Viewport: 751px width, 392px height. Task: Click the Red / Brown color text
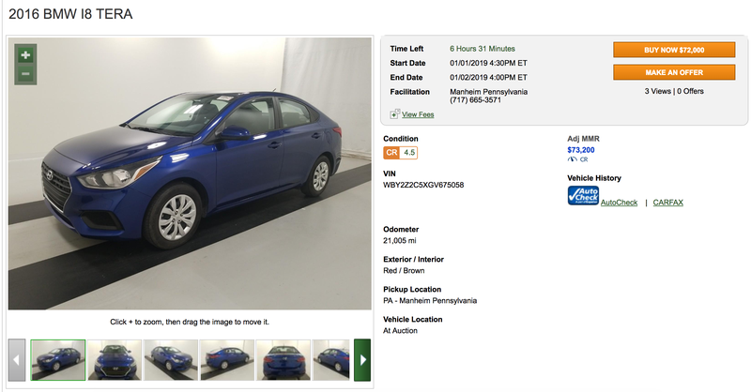tap(404, 271)
